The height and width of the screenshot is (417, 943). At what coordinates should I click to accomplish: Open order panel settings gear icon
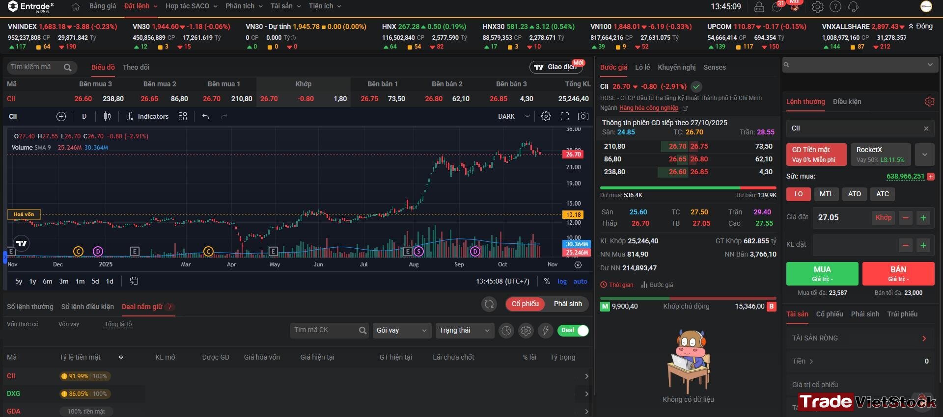929,102
